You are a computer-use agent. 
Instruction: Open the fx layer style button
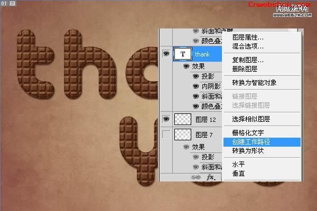[x=211, y=177]
